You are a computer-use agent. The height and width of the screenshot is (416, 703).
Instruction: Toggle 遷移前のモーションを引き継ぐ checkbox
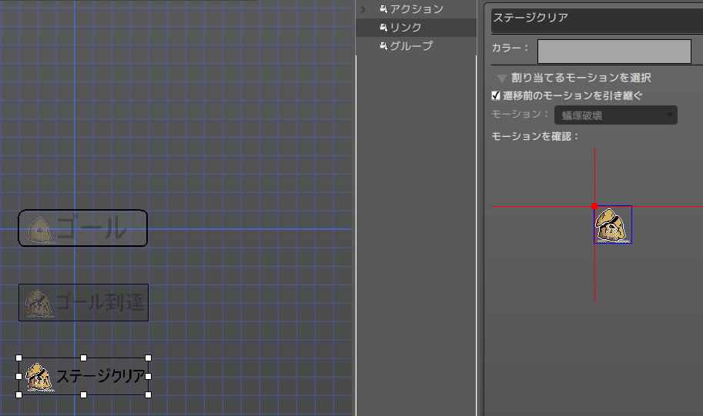coord(496,95)
